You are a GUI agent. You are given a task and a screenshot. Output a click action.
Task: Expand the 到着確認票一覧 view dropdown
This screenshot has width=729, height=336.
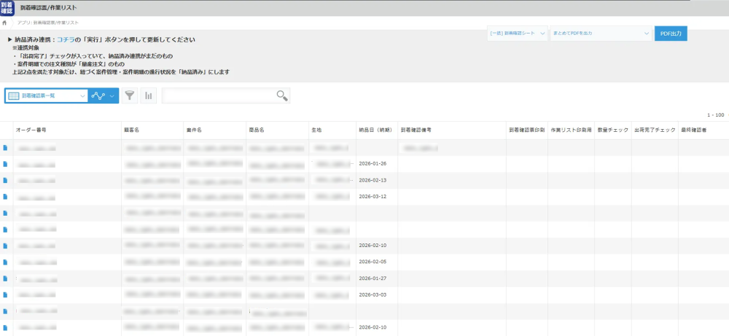click(46, 95)
